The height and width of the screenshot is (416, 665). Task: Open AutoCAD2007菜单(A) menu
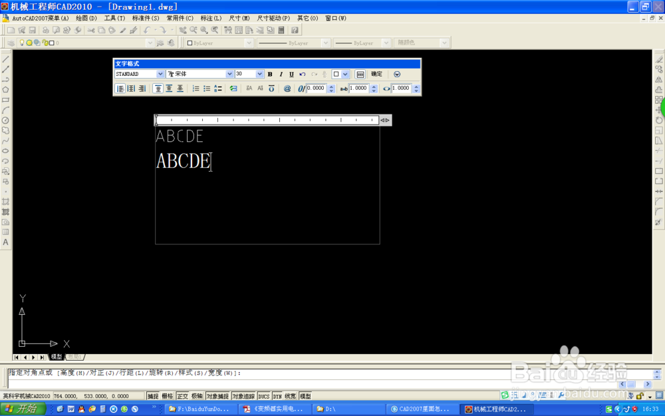point(41,18)
